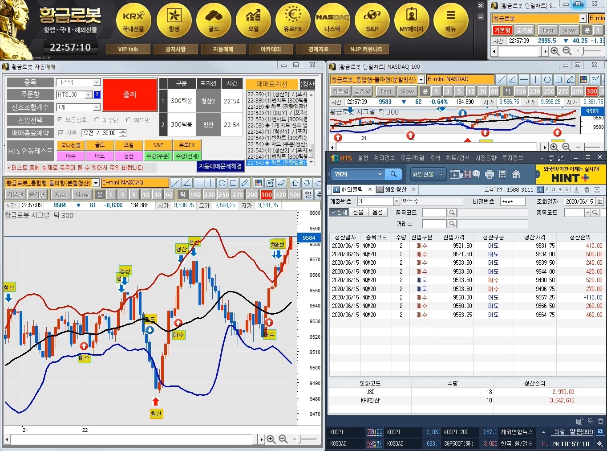Select the pencil tool in bottom-left chart
The height and width of the screenshot is (451, 607).
(245, 183)
